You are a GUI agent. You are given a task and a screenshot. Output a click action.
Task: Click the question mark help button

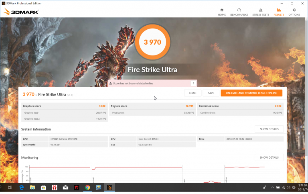tap(193, 83)
